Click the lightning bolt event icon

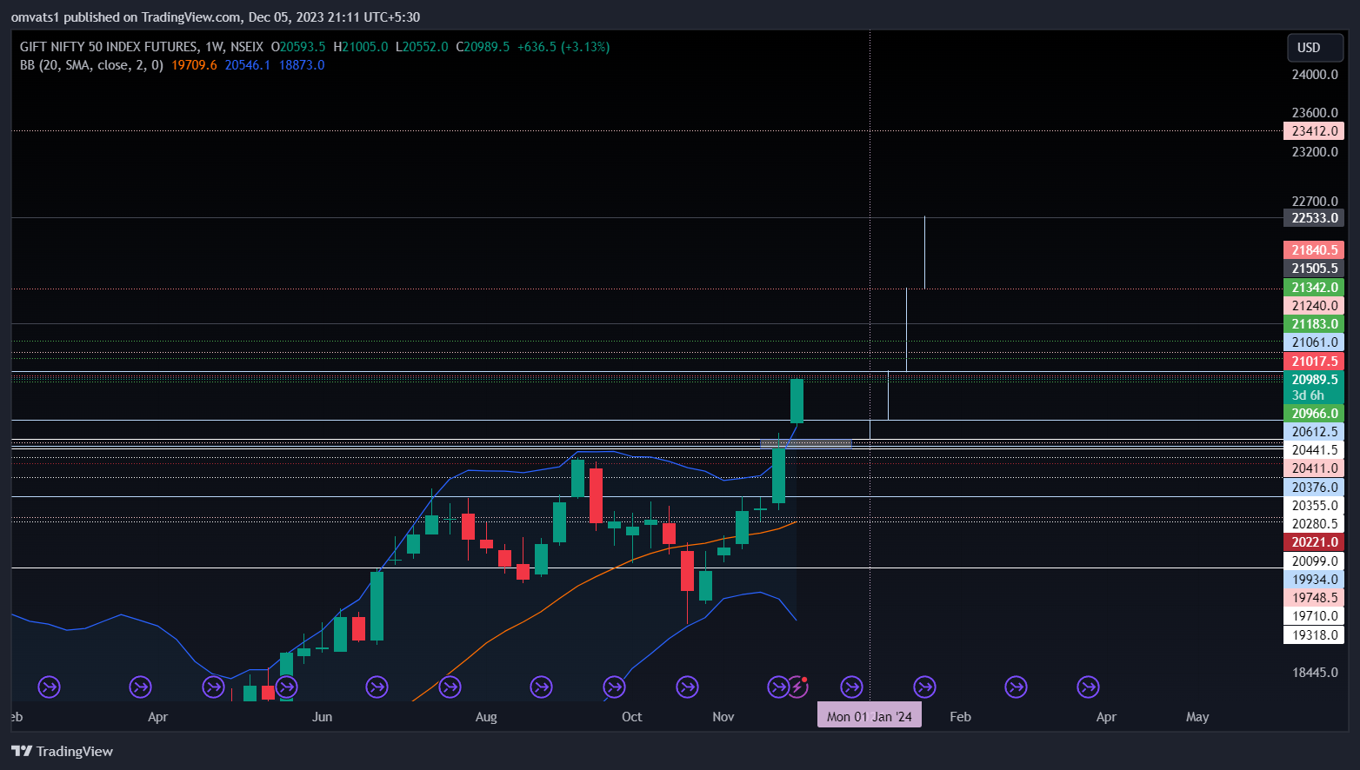[798, 687]
